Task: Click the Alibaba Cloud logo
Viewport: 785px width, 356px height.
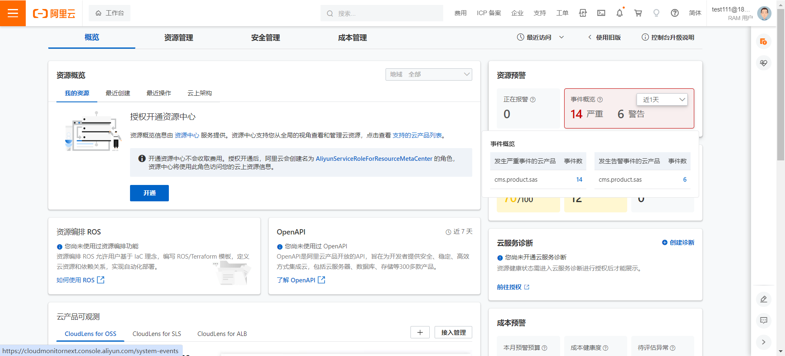Action: (x=54, y=14)
